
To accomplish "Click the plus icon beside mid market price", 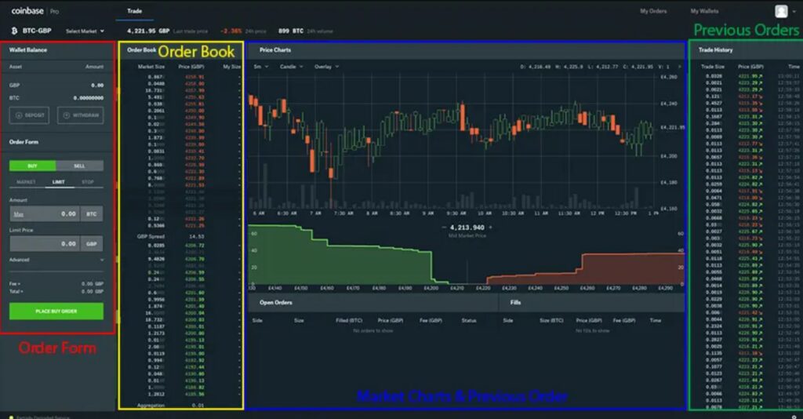I will tap(490, 228).
